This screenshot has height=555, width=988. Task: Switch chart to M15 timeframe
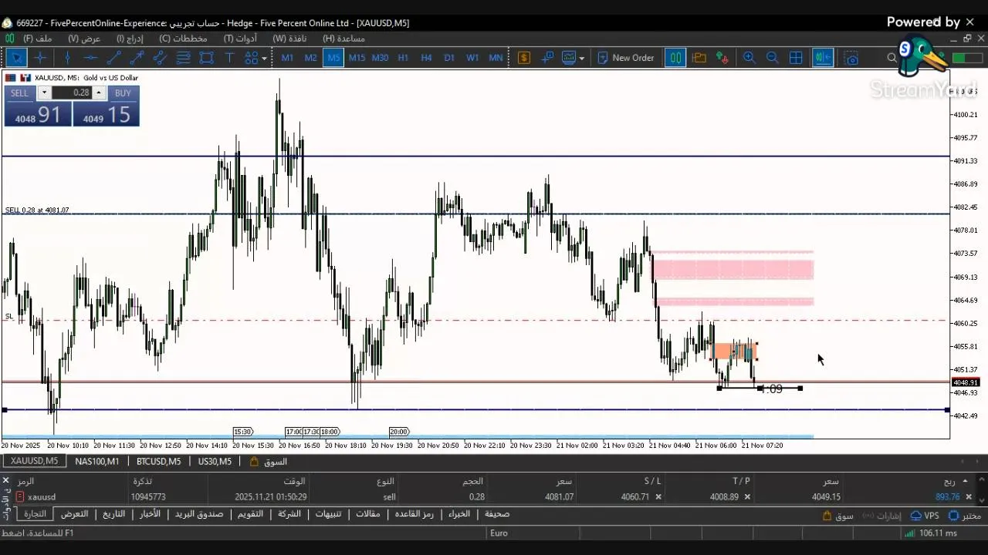(x=357, y=58)
